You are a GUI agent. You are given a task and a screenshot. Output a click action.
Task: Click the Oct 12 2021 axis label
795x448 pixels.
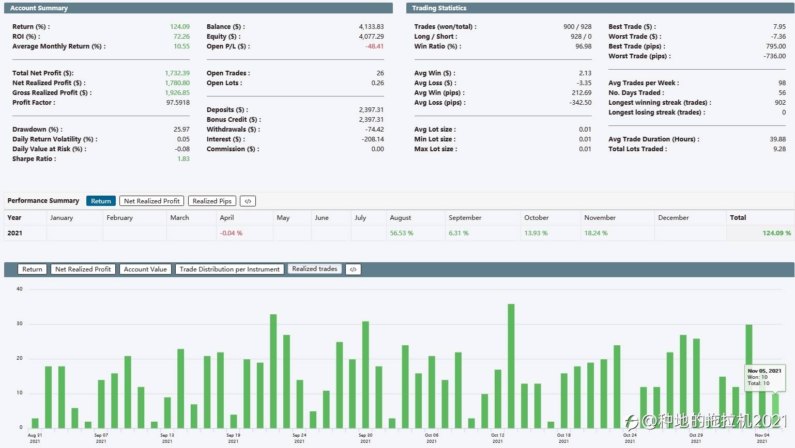497,438
